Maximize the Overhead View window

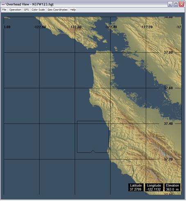point(176,4)
